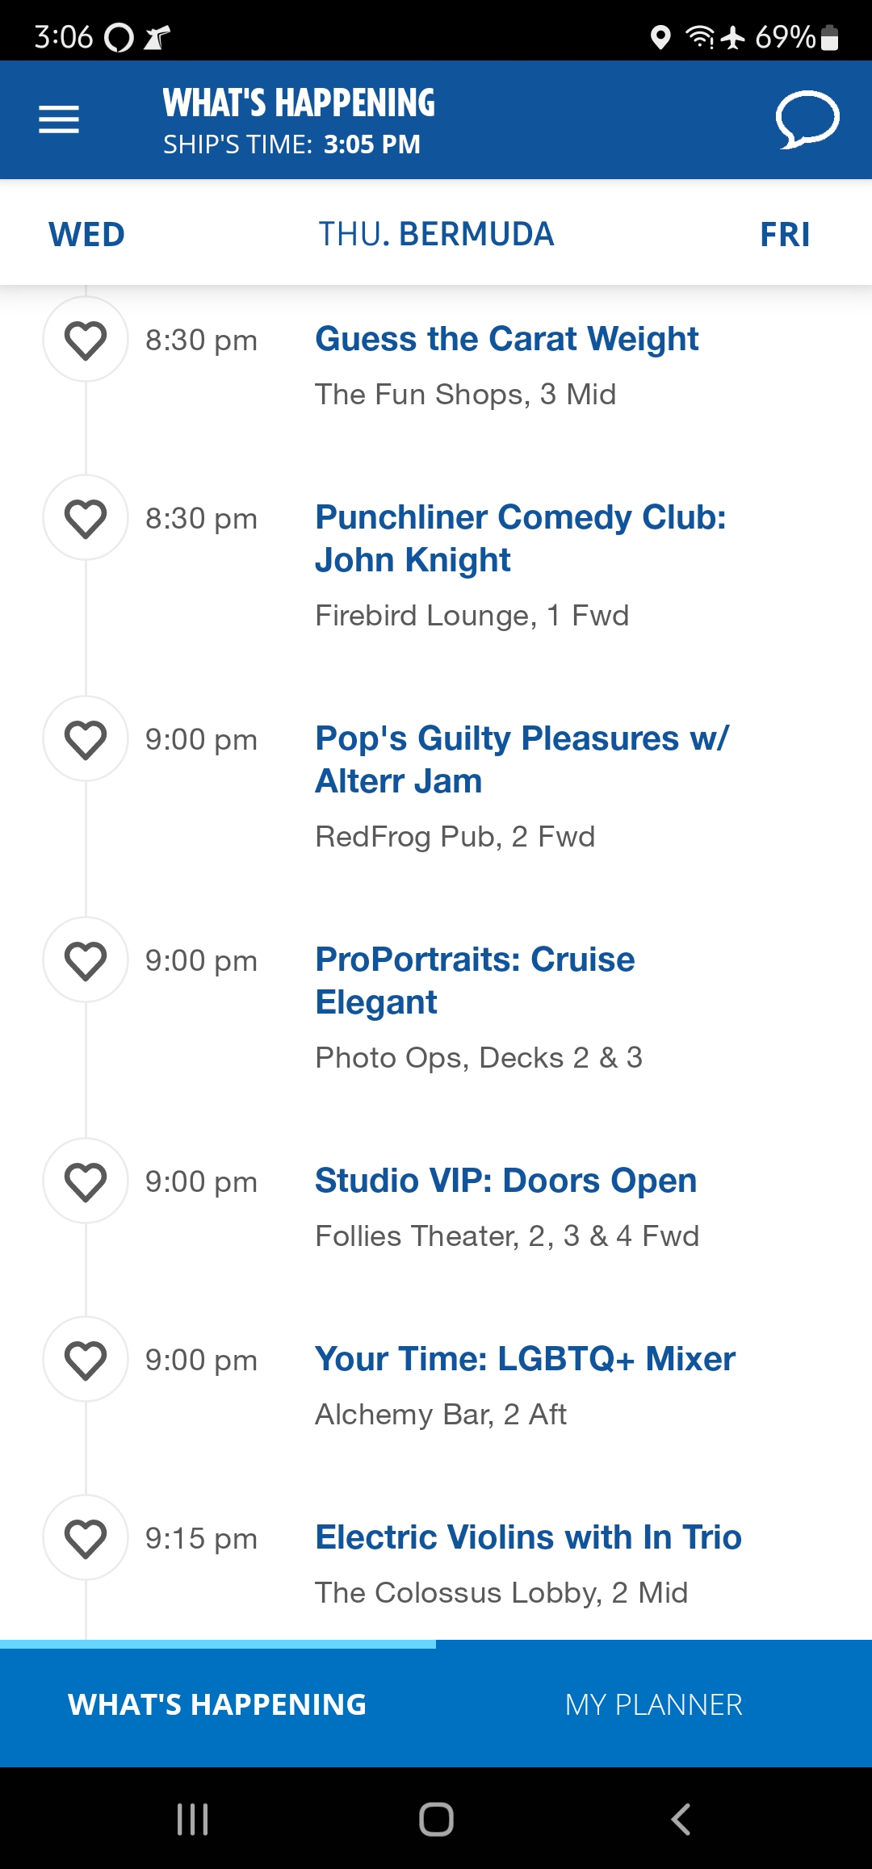Tap heart icon beside LGBTQ+ Mixer
Screen dimensions: 872x1869
pos(86,1359)
